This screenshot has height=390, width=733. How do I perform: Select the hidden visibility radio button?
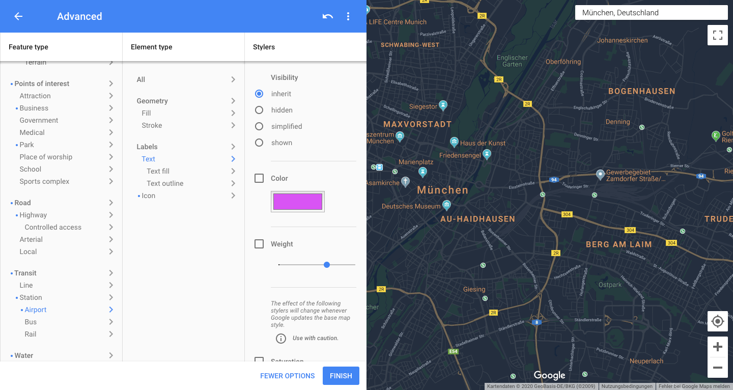[x=259, y=110]
